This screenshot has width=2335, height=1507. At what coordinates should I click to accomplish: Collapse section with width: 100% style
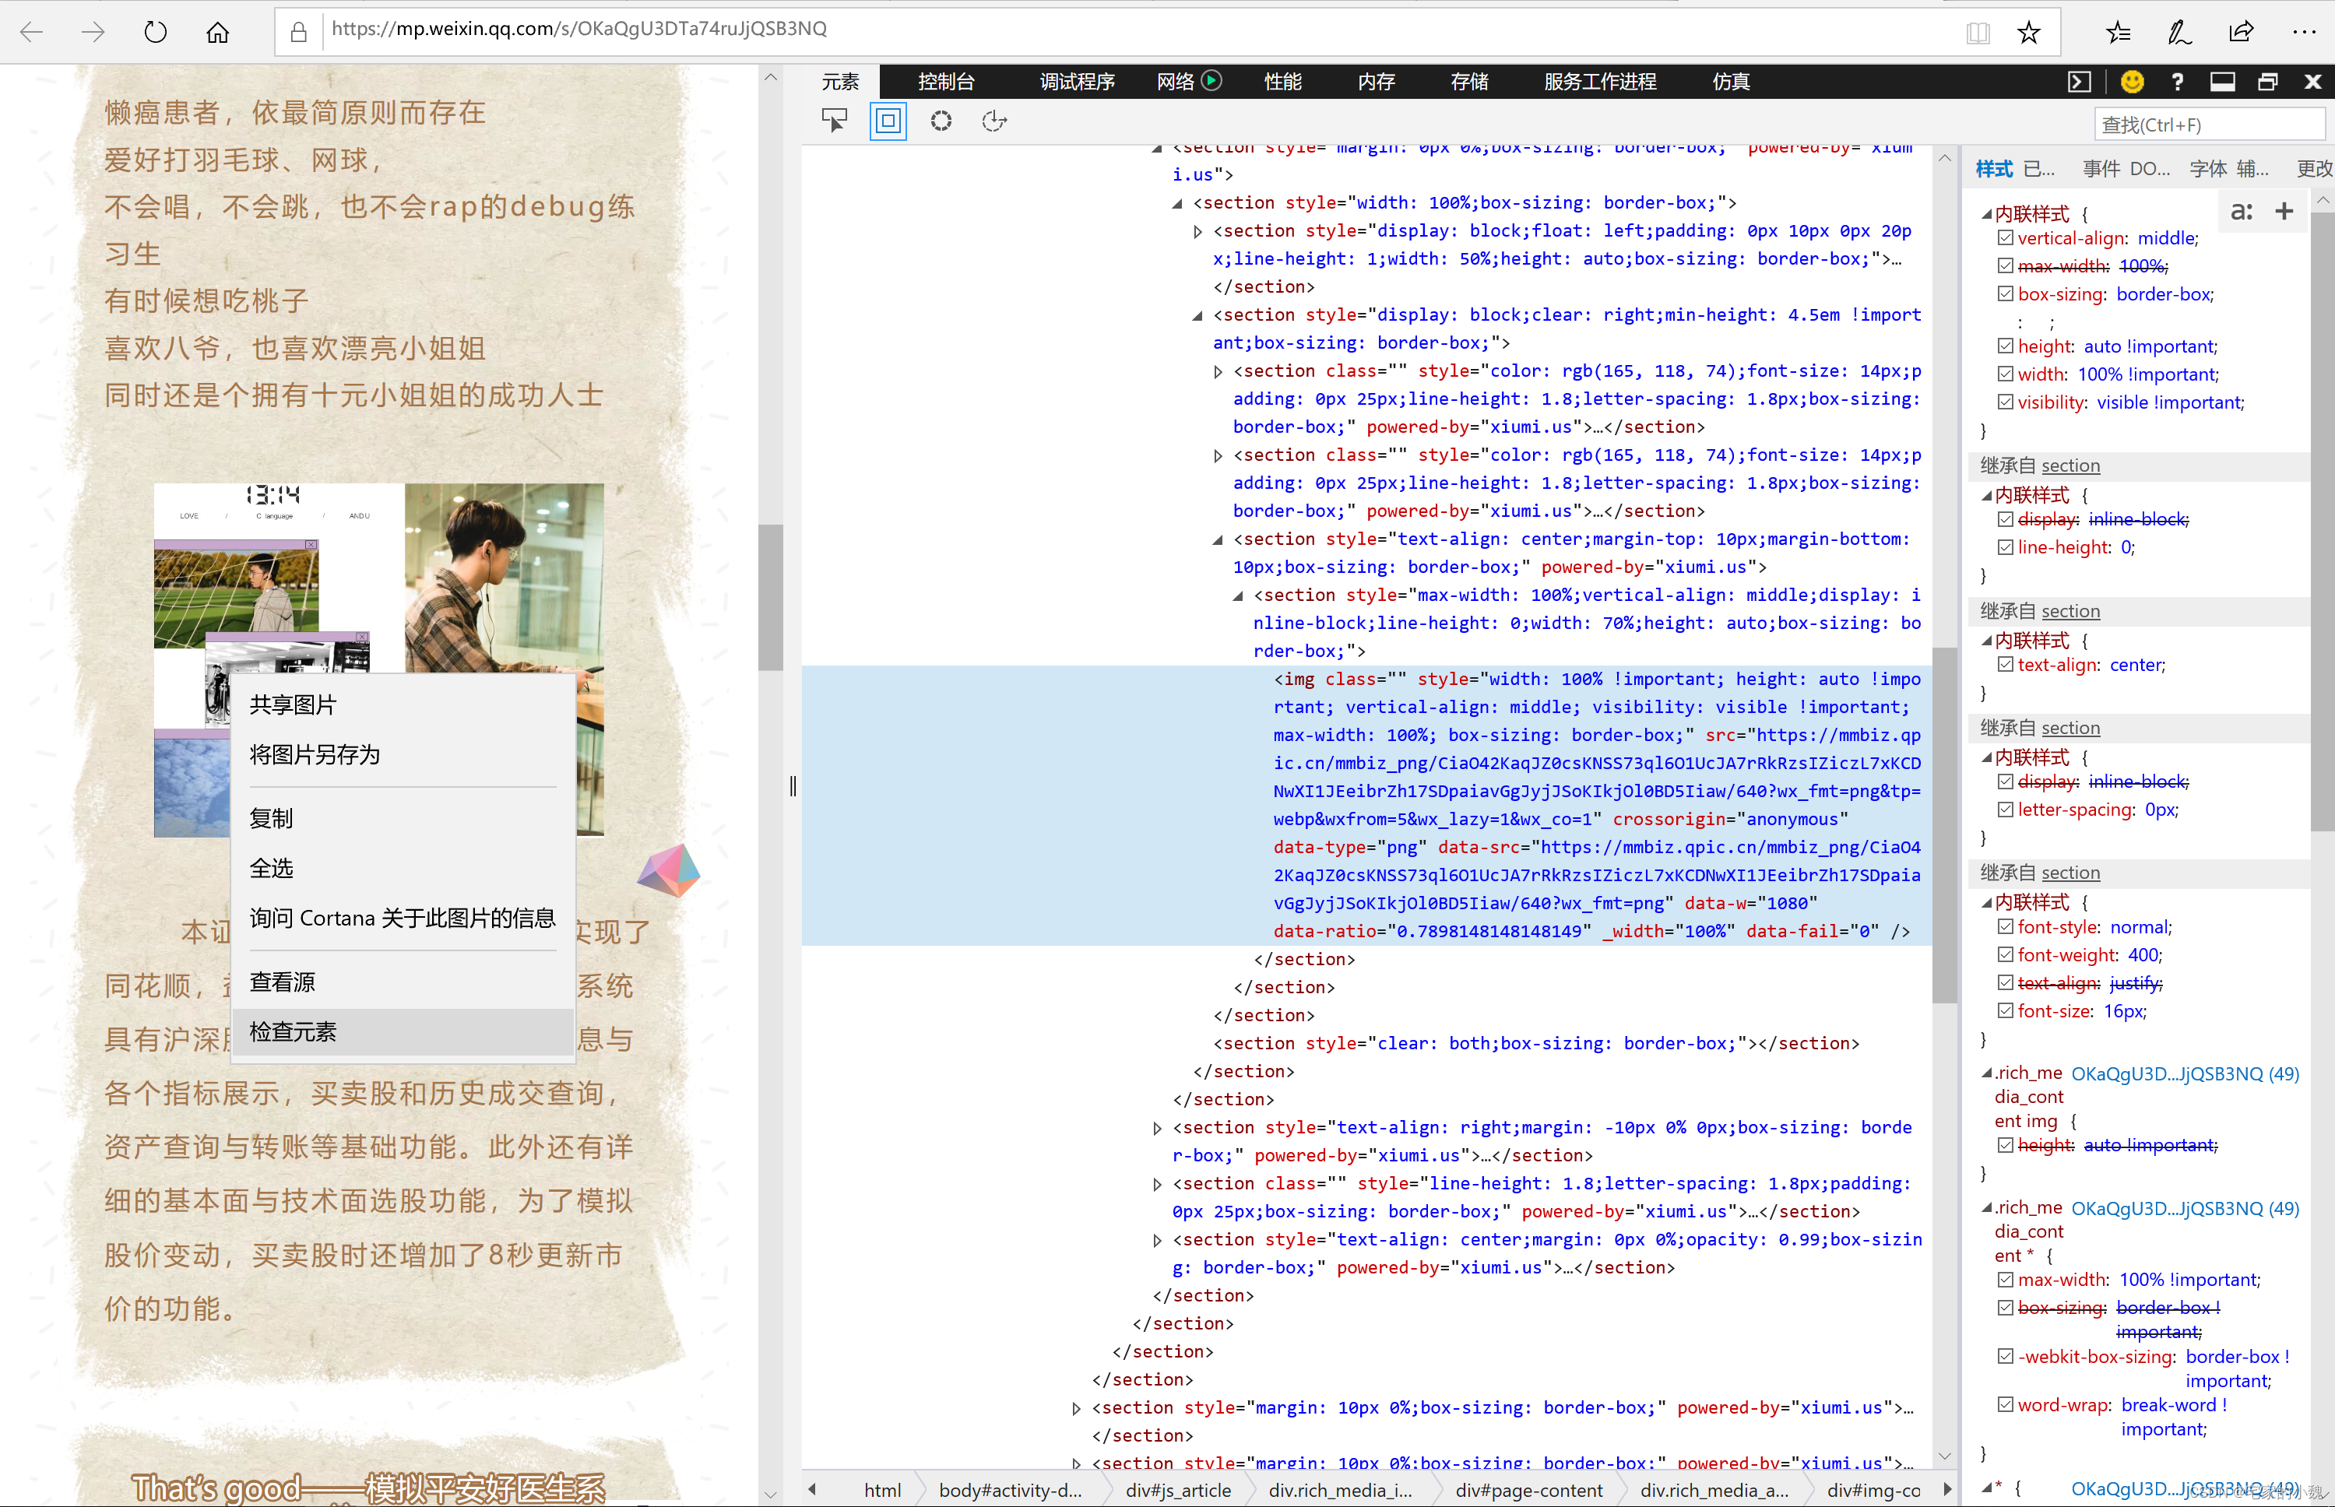[x=1177, y=203]
